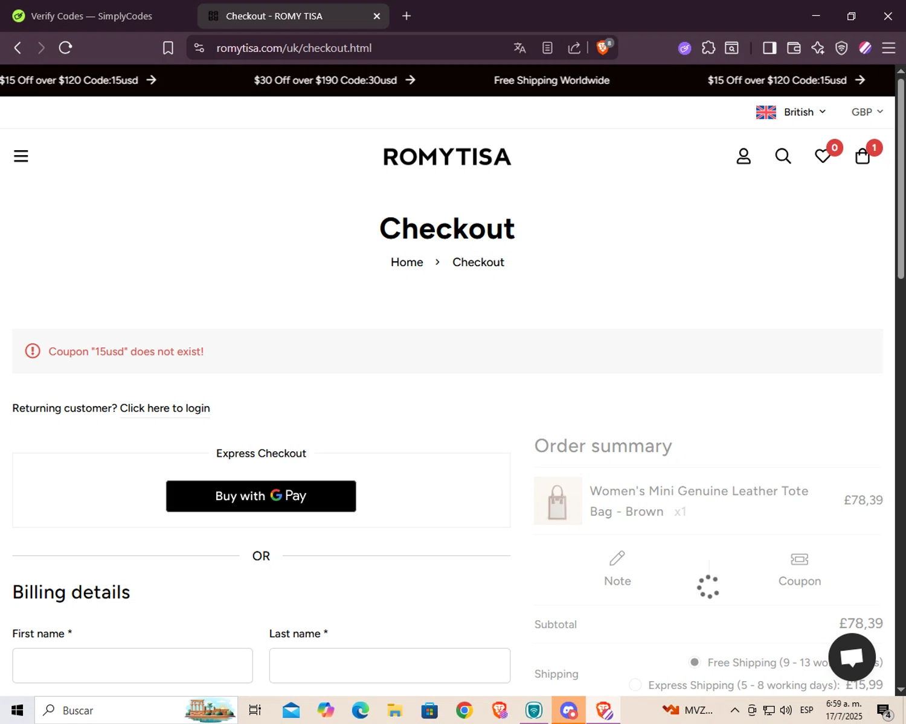
Task: Open $30 Off over $190 promo banner
Action: click(x=335, y=80)
